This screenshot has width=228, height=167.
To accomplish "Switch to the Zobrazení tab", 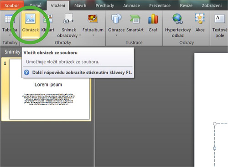I will [212, 5].
